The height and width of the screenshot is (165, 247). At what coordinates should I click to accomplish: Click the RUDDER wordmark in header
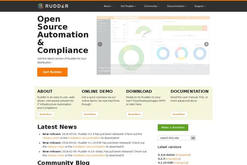[x=57, y=6]
